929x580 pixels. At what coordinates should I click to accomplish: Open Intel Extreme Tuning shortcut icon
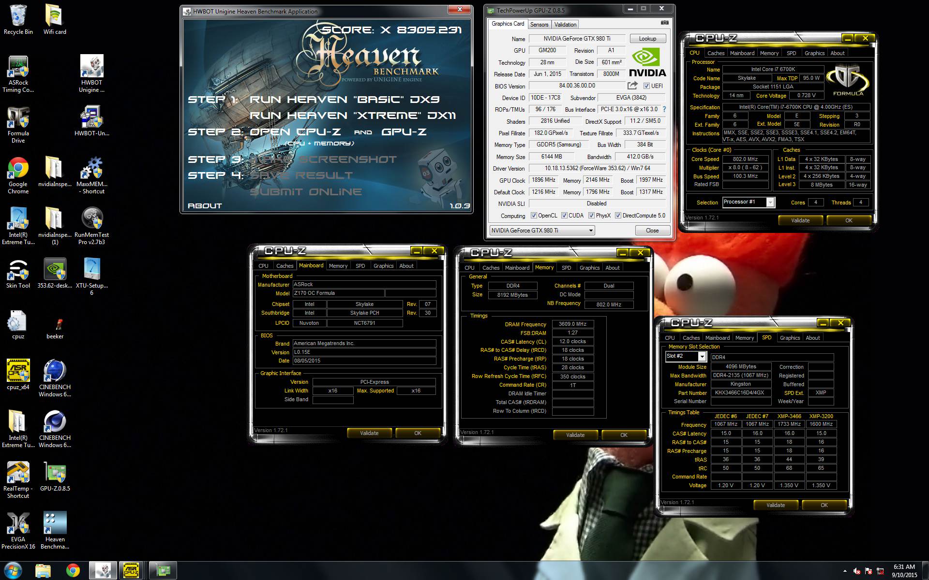pos(18,226)
